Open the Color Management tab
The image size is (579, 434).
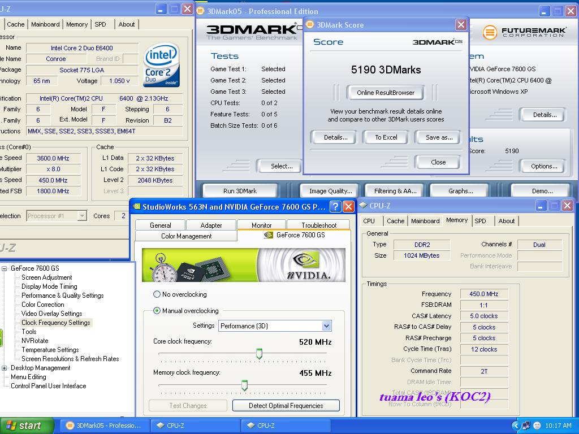pyautogui.click(x=186, y=236)
